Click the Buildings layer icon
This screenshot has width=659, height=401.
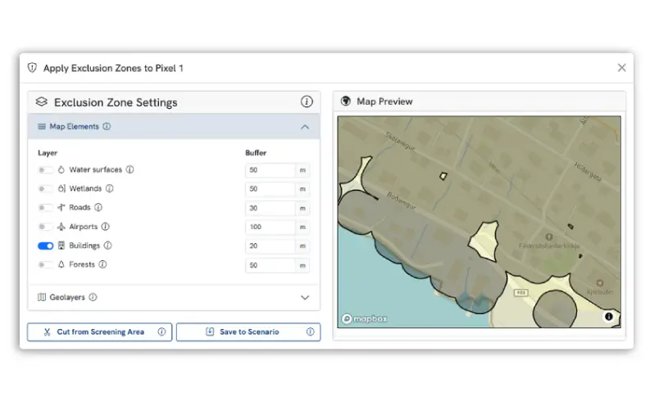pos(61,246)
